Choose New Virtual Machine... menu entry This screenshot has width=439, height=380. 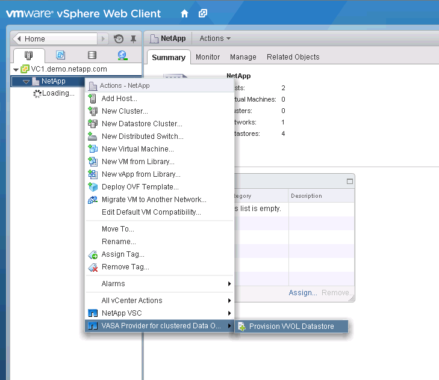(160, 149)
